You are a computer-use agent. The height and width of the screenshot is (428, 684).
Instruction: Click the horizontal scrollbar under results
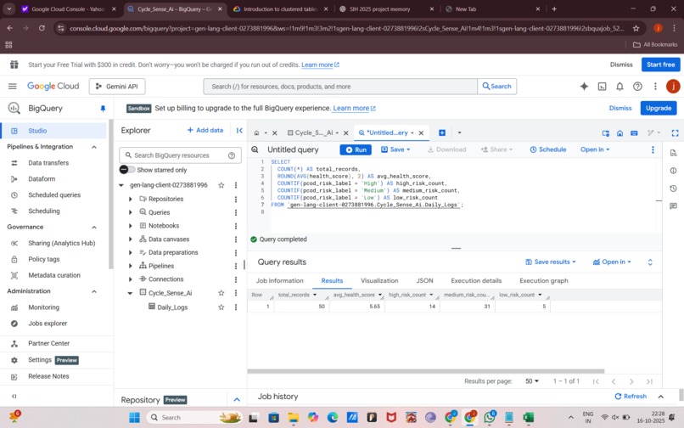point(426,371)
